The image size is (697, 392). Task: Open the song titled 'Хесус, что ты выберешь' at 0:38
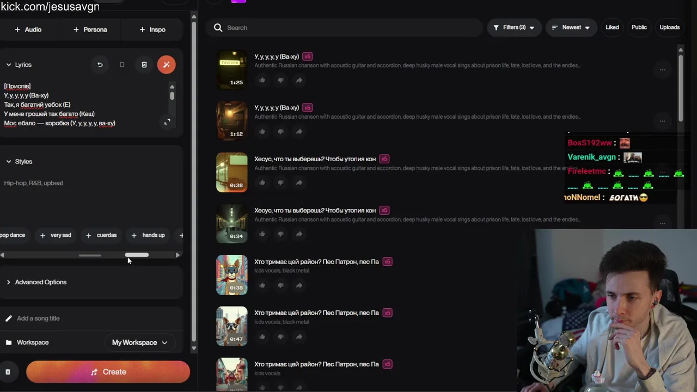[x=315, y=159]
